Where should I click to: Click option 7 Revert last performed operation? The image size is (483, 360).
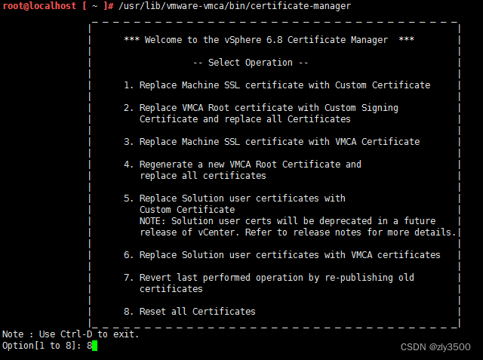[269, 278]
